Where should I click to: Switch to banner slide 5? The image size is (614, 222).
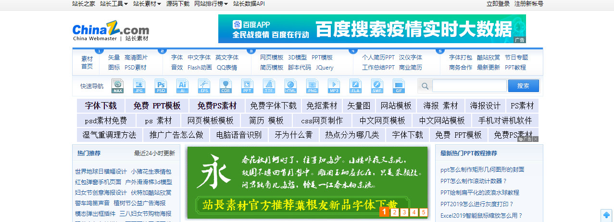coord(424,212)
